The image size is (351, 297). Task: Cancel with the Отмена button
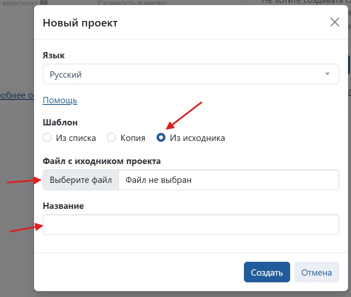[x=316, y=272]
